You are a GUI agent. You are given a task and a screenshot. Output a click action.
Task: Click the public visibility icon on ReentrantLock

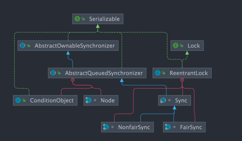164,73
